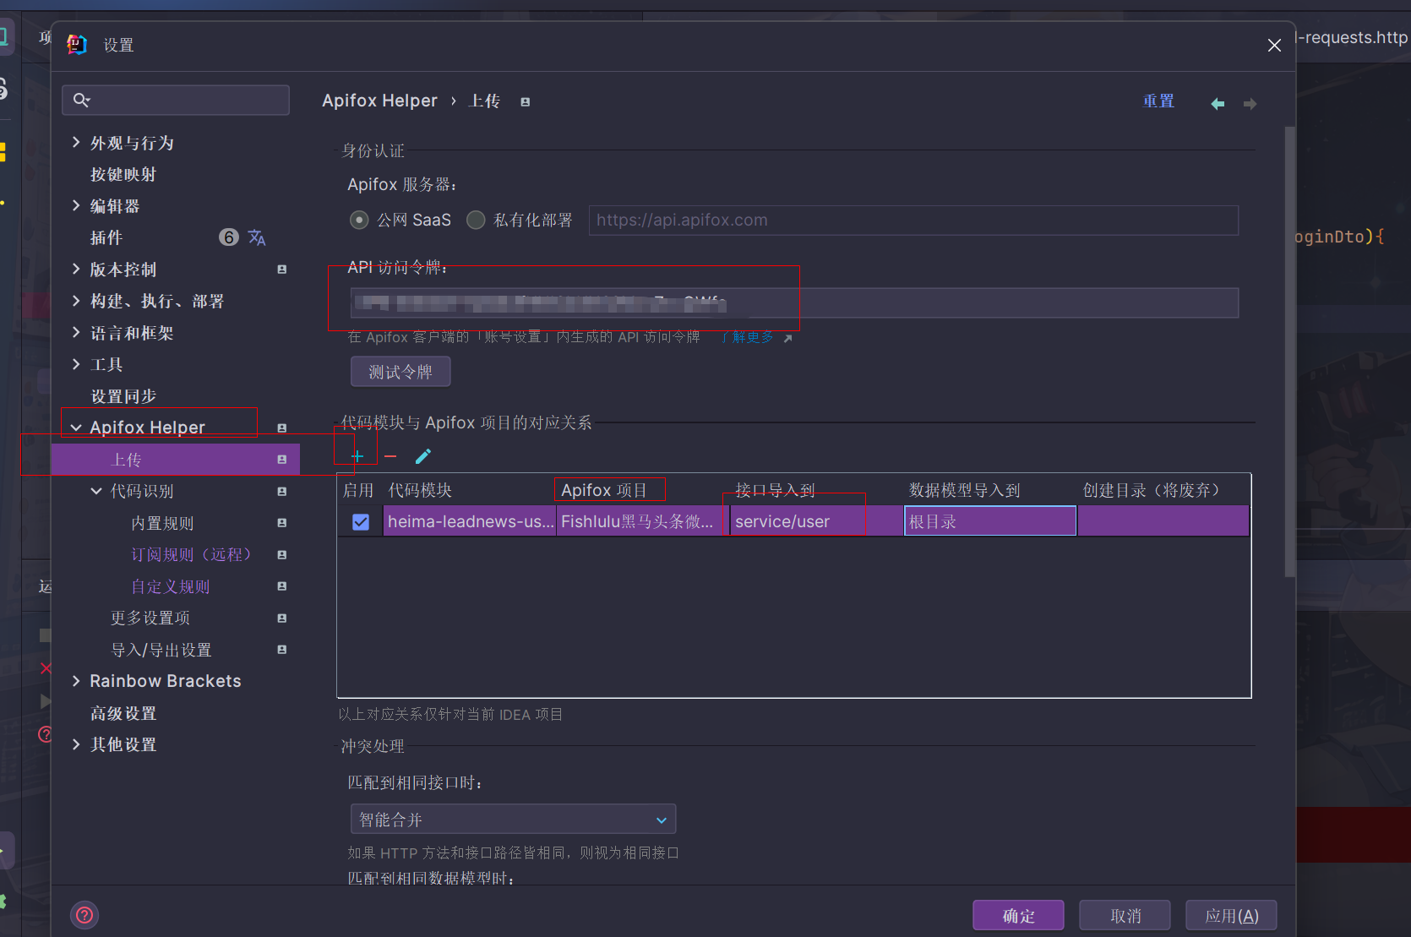Click the 创建目录（将废弃） column header
Viewport: 1411px width, 937px height.
pyautogui.click(x=1152, y=490)
